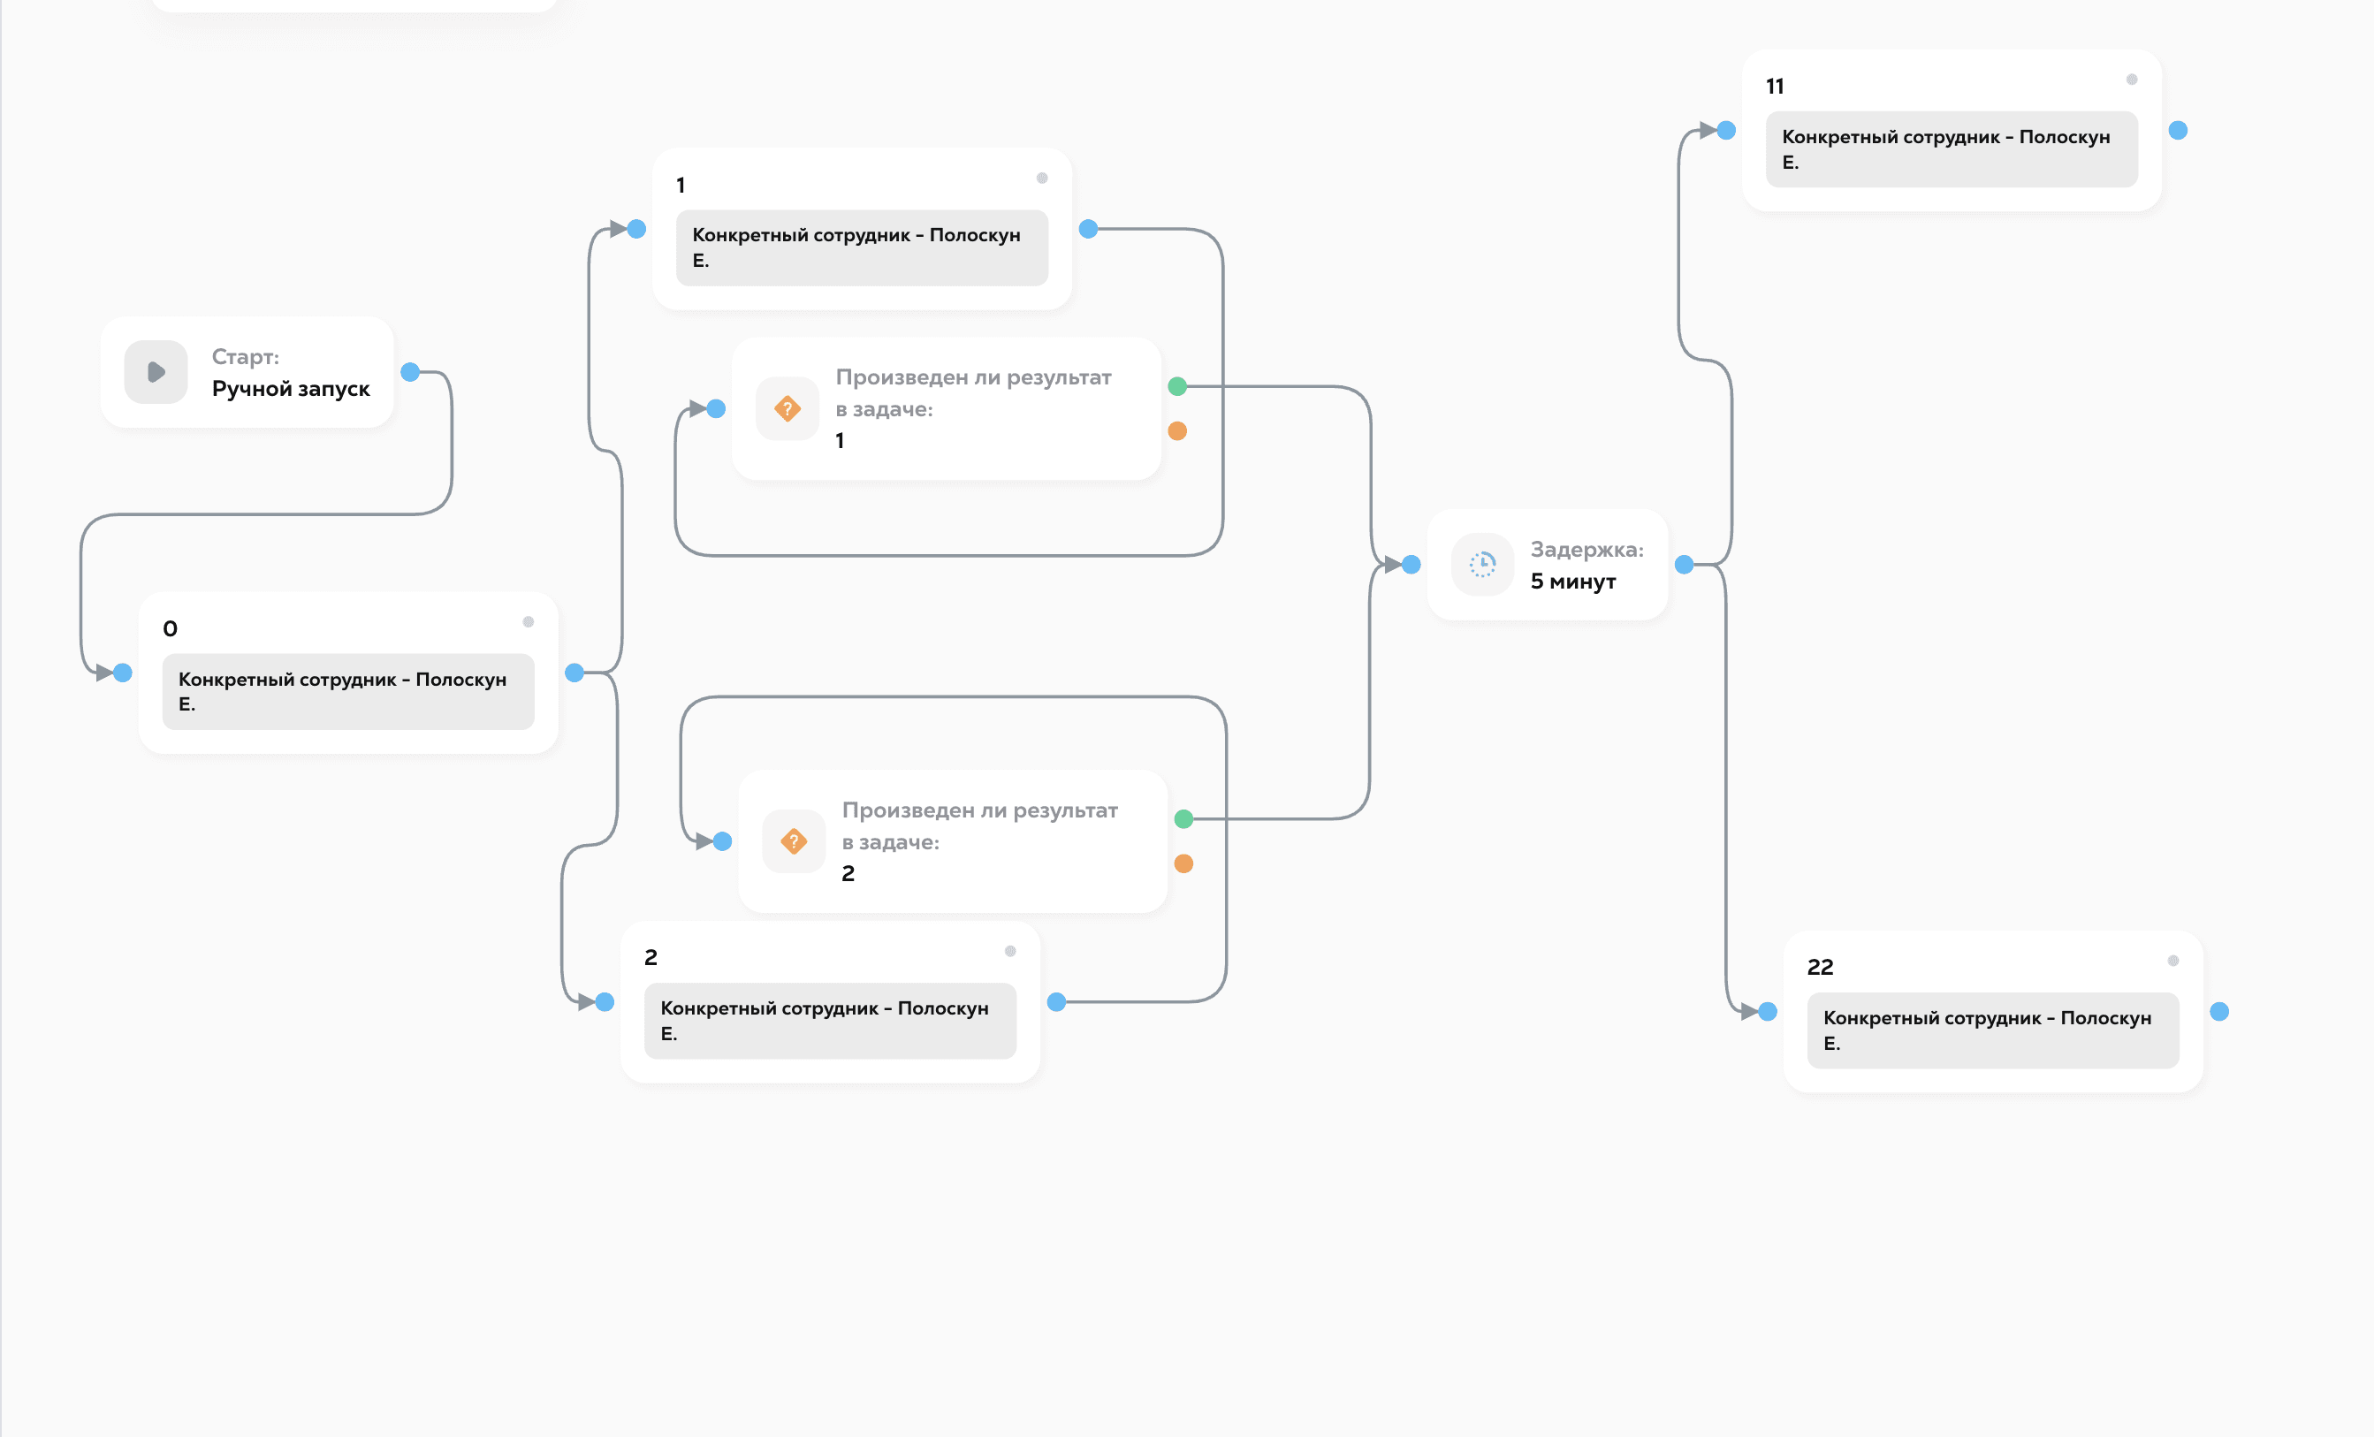The width and height of the screenshot is (2374, 1437).
Task: Click the clock icon in delay block
Action: (1482, 565)
